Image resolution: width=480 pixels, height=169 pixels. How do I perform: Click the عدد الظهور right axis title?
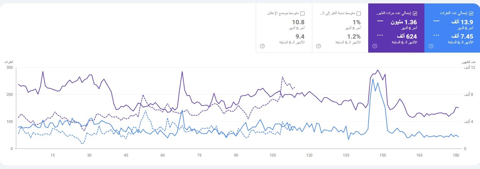(x=469, y=62)
